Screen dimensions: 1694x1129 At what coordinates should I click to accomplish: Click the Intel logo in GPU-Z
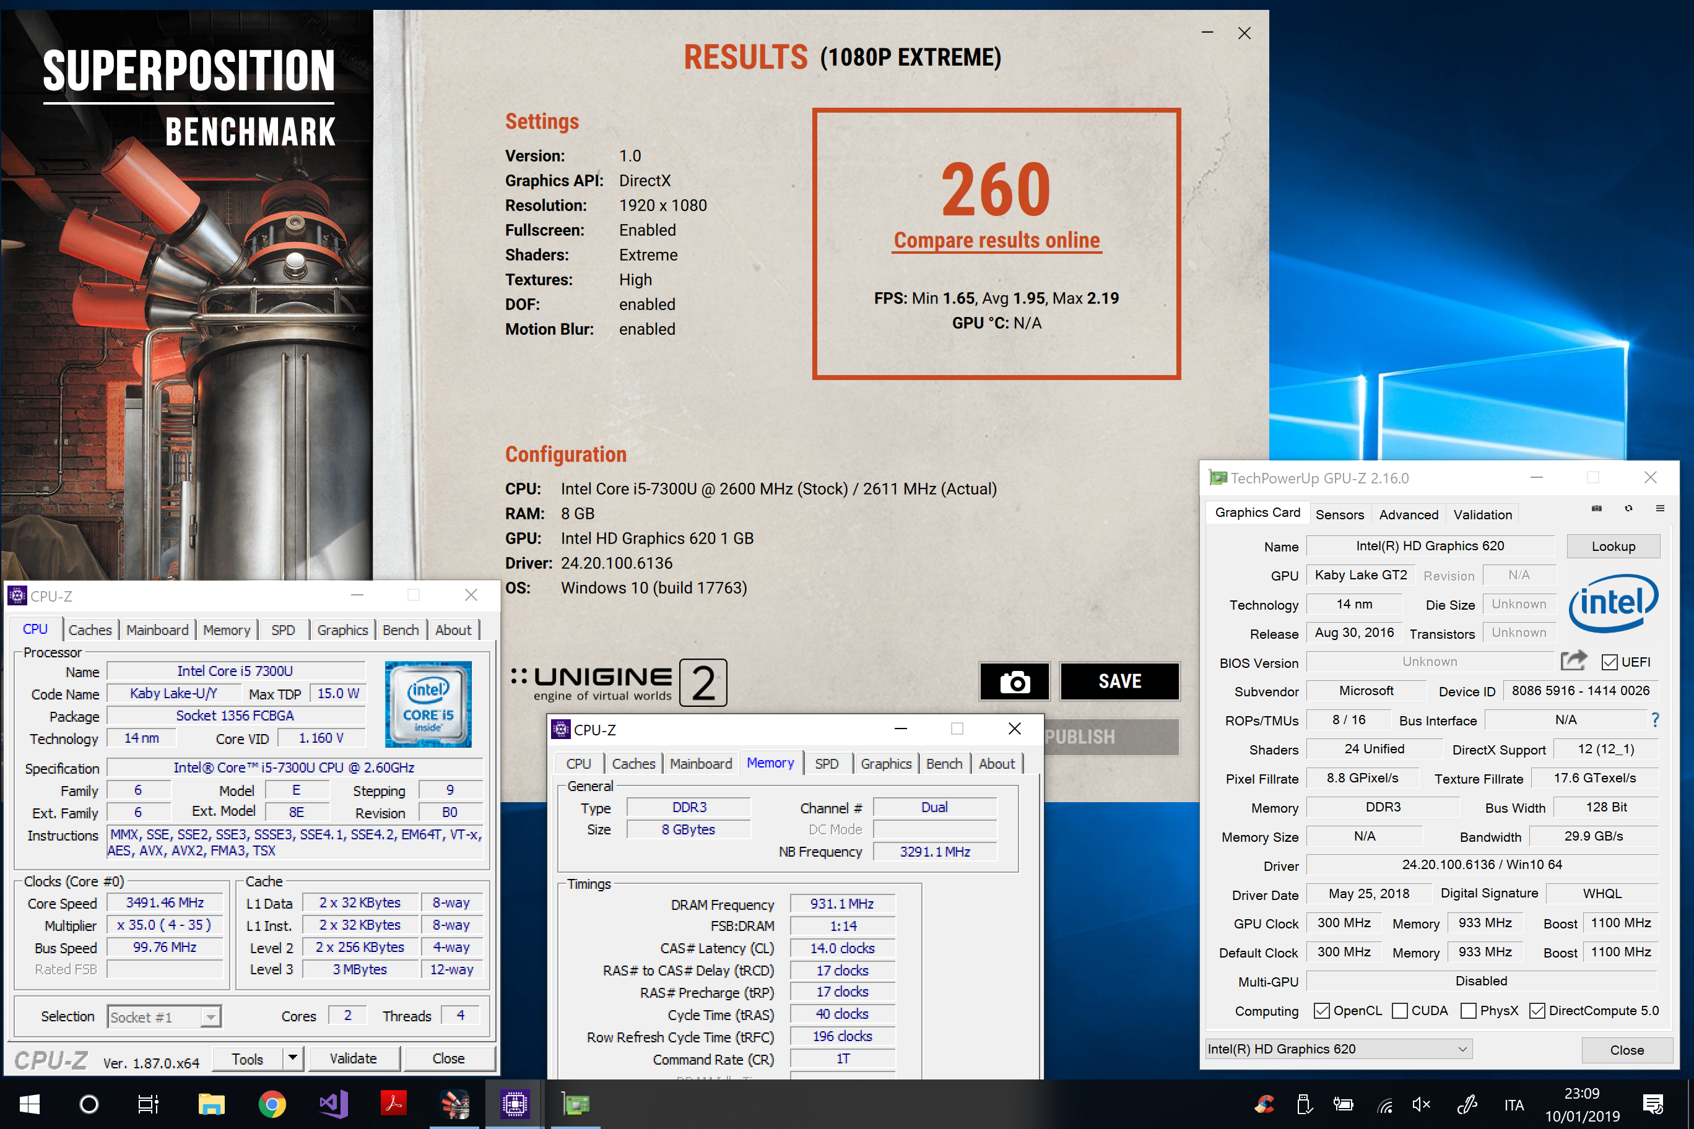coord(1614,603)
